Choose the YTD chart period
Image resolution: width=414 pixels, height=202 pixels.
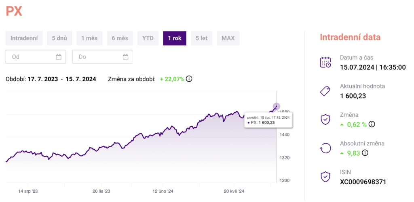148,38
